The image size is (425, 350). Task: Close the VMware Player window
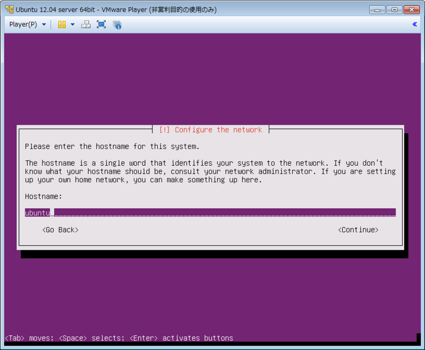(411, 10)
